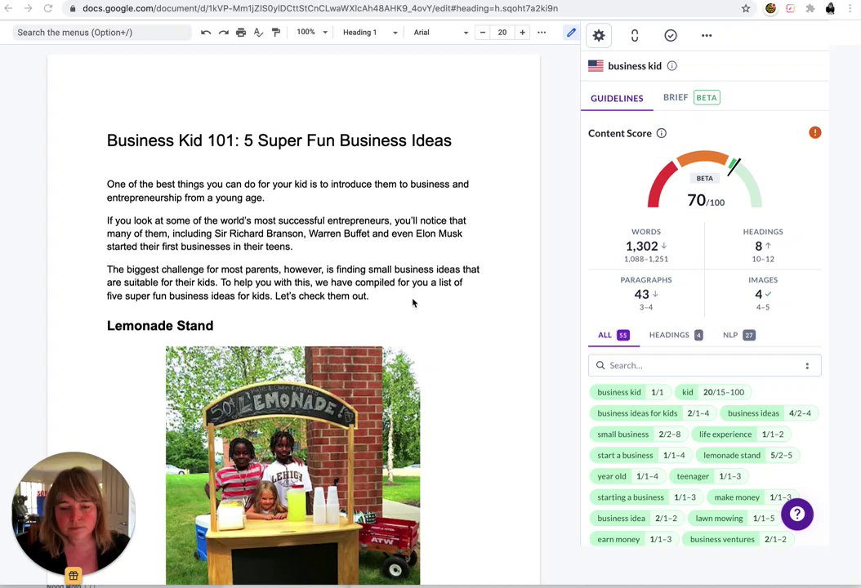Click the search field kebab options icon
861x588 pixels.
click(807, 366)
